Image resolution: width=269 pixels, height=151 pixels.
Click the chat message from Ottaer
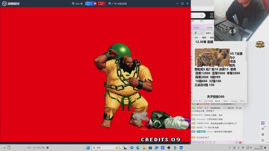point(212,132)
